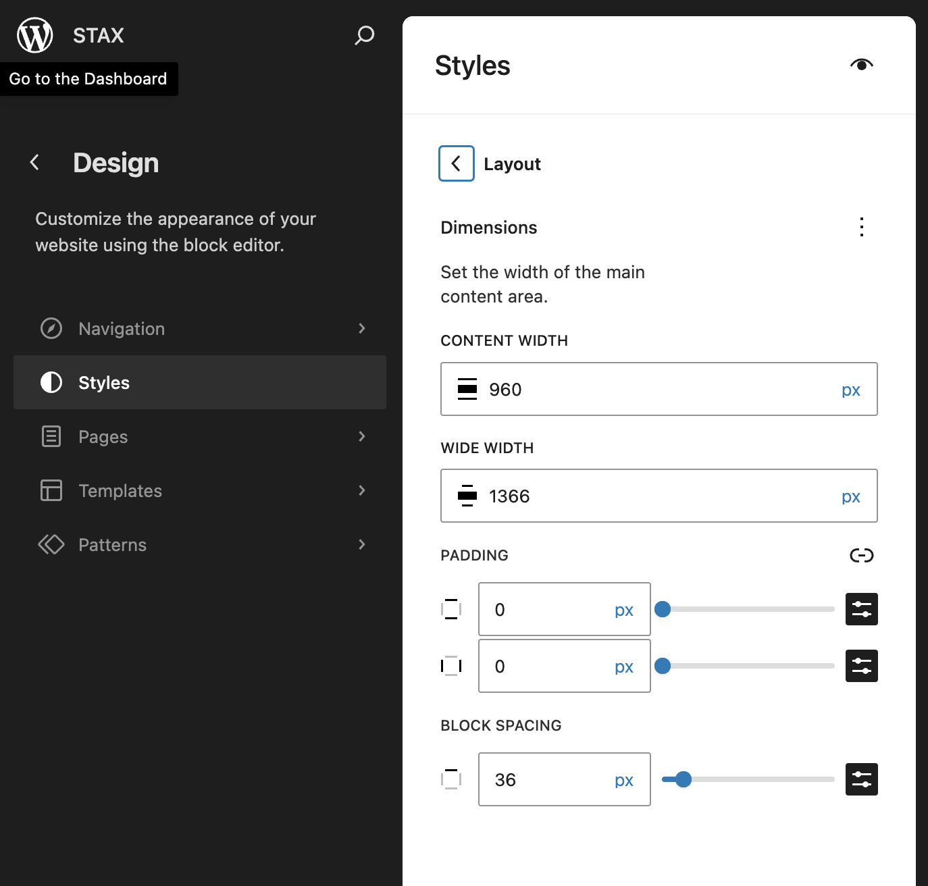Expand the Patterns menu chevron
928x886 pixels.
(362, 544)
